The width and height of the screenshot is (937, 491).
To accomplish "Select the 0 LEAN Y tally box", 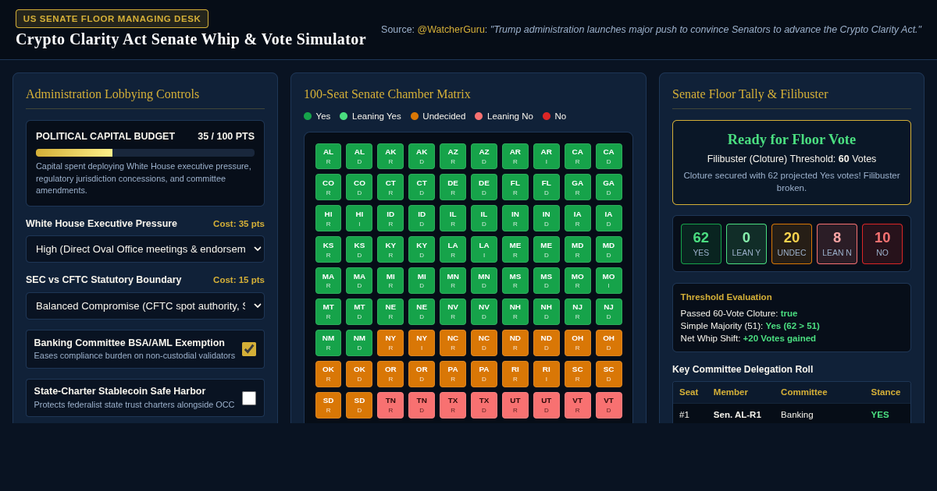I will (x=746, y=244).
